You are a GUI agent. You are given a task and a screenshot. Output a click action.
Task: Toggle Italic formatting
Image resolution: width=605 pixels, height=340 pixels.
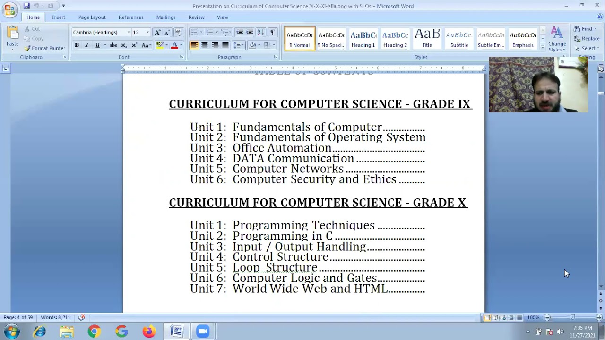[x=87, y=45]
